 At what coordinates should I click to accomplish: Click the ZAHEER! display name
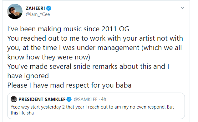click(x=35, y=8)
